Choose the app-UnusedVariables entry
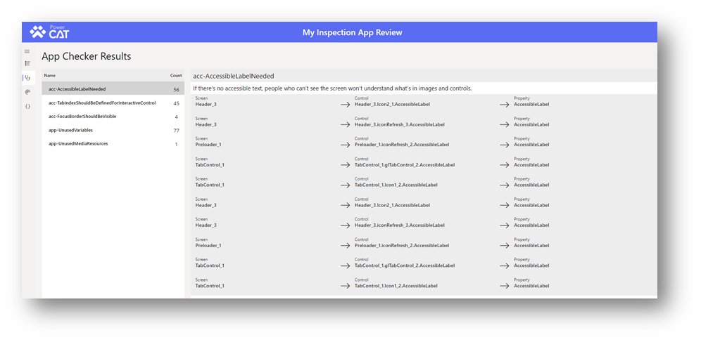This screenshot has width=701, height=342. (70, 130)
